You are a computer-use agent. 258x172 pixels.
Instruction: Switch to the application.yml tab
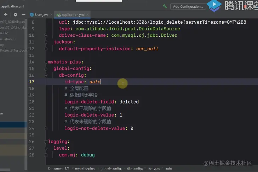[x=73, y=14]
